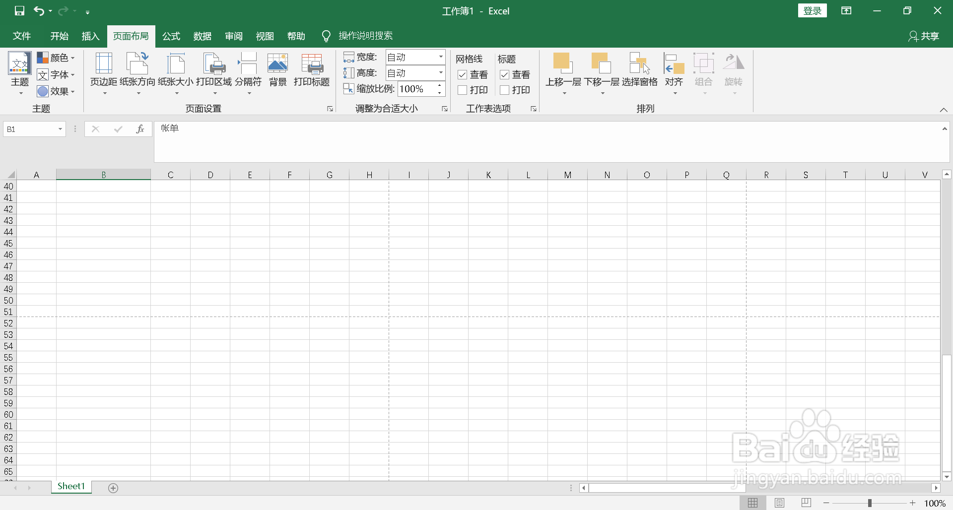Click the 登录 (Sign in) button

(812, 10)
